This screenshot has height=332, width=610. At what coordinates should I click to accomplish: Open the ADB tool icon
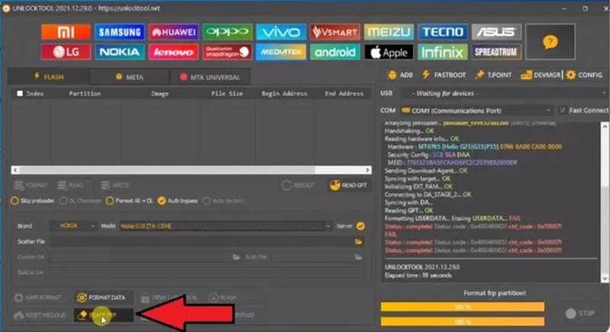400,75
